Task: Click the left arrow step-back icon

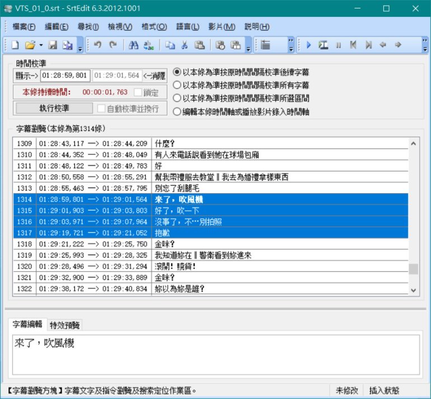Action: pos(383,45)
